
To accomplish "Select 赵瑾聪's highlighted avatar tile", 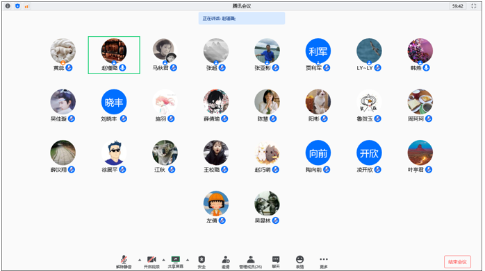I will click(114, 55).
